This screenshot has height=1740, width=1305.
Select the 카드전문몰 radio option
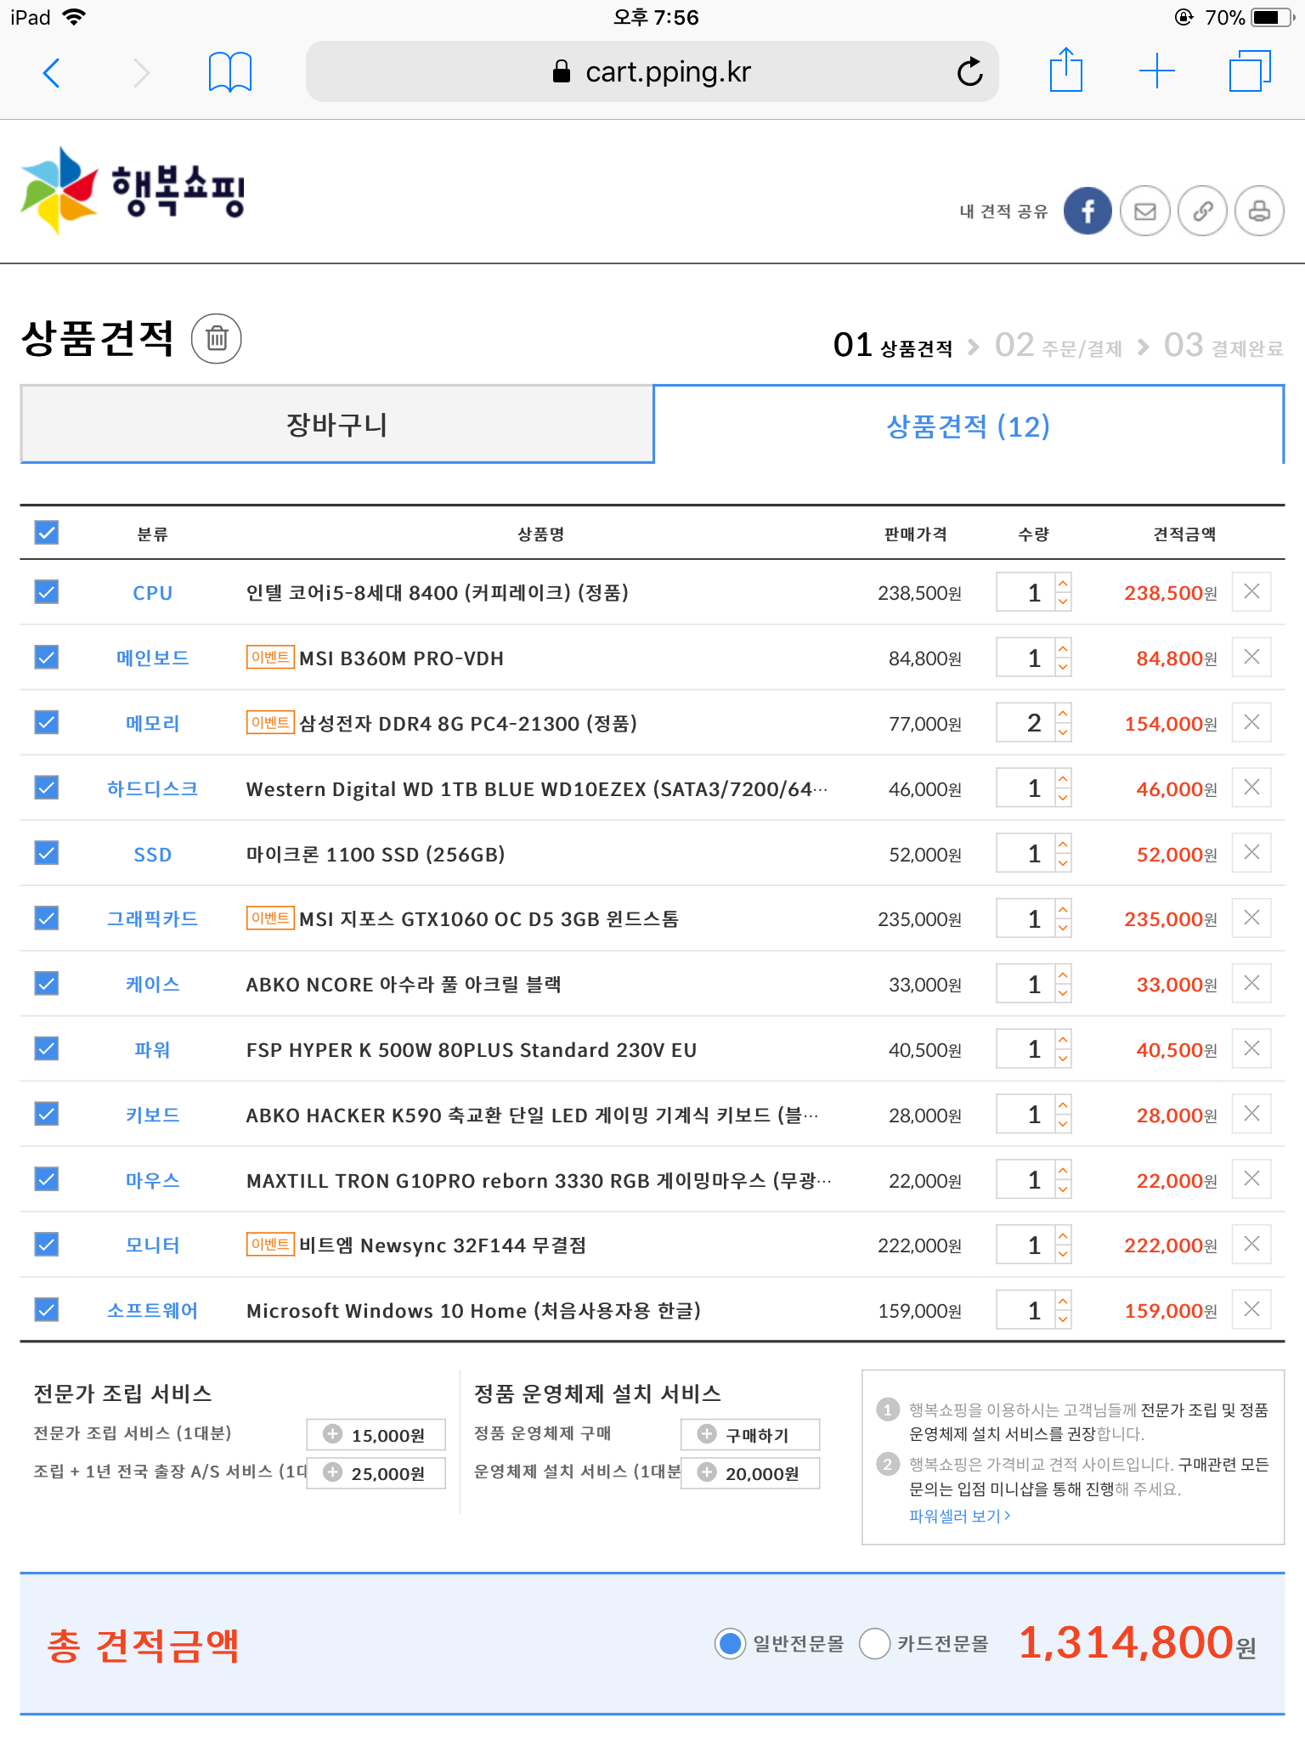[x=874, y=1643]
